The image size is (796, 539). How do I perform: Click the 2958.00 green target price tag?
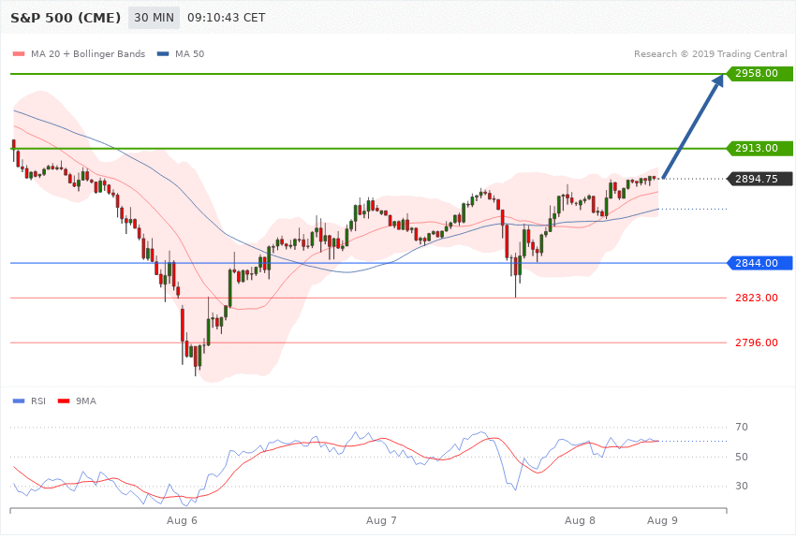click(x=759, y=74)
